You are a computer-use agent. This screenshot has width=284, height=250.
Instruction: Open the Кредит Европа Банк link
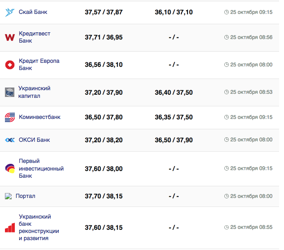pos(39,65)
